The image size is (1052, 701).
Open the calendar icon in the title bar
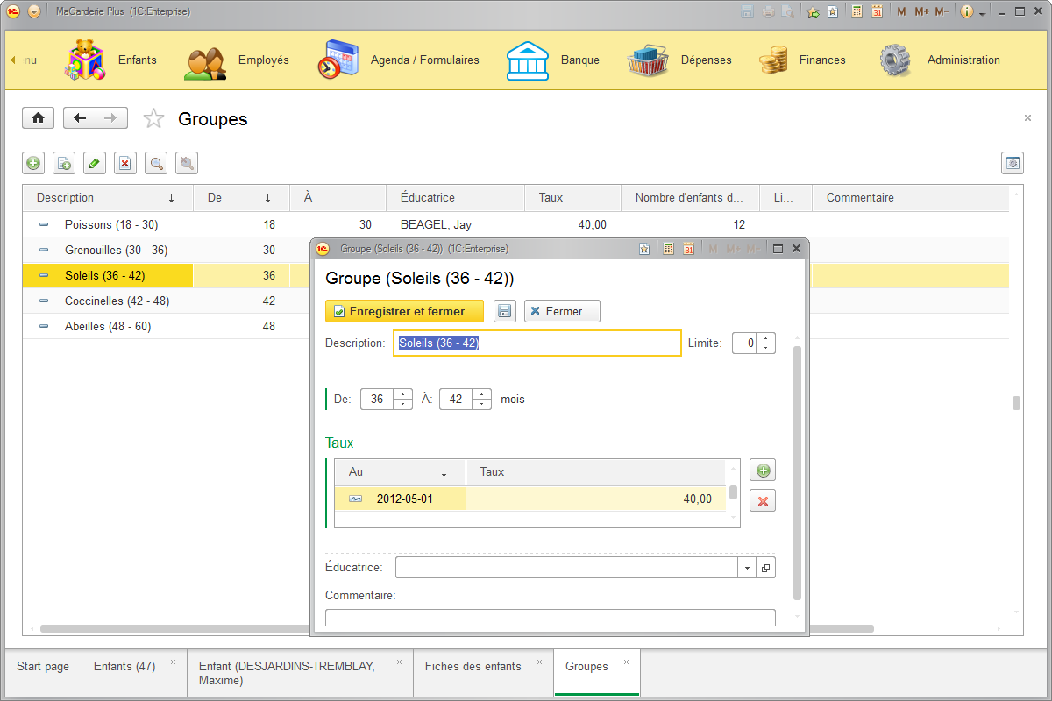(x=877, y=11)
